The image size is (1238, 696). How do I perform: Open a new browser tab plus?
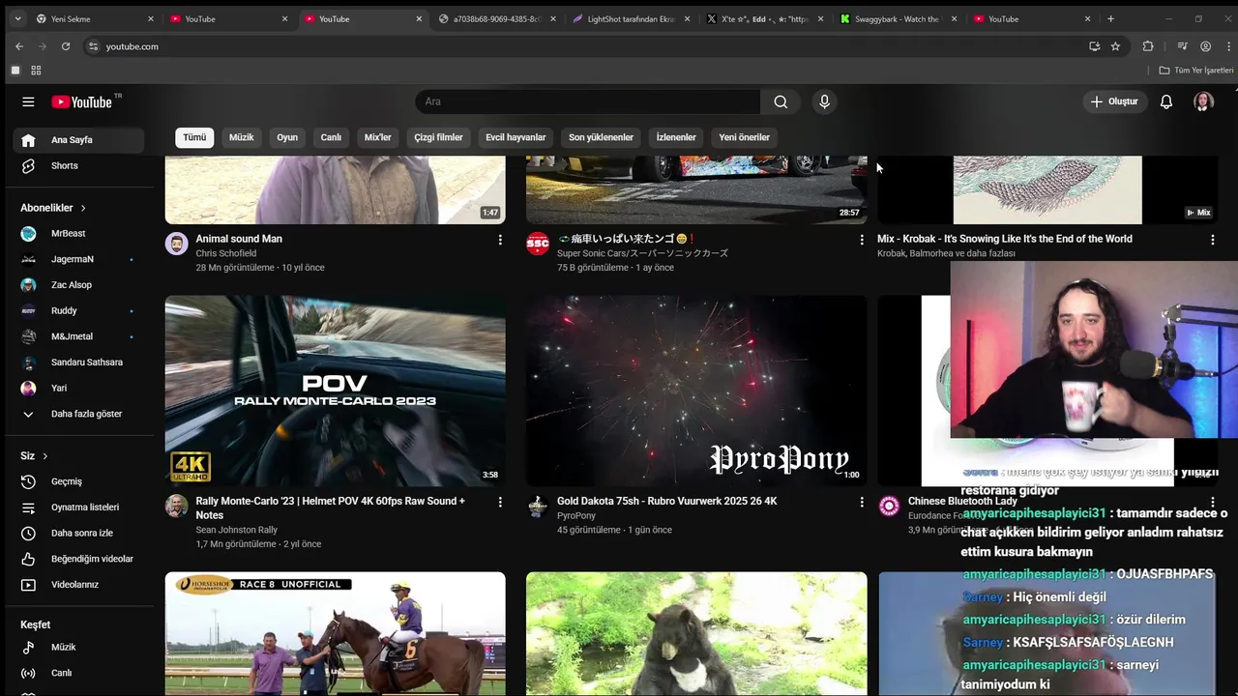point(1110,18)
